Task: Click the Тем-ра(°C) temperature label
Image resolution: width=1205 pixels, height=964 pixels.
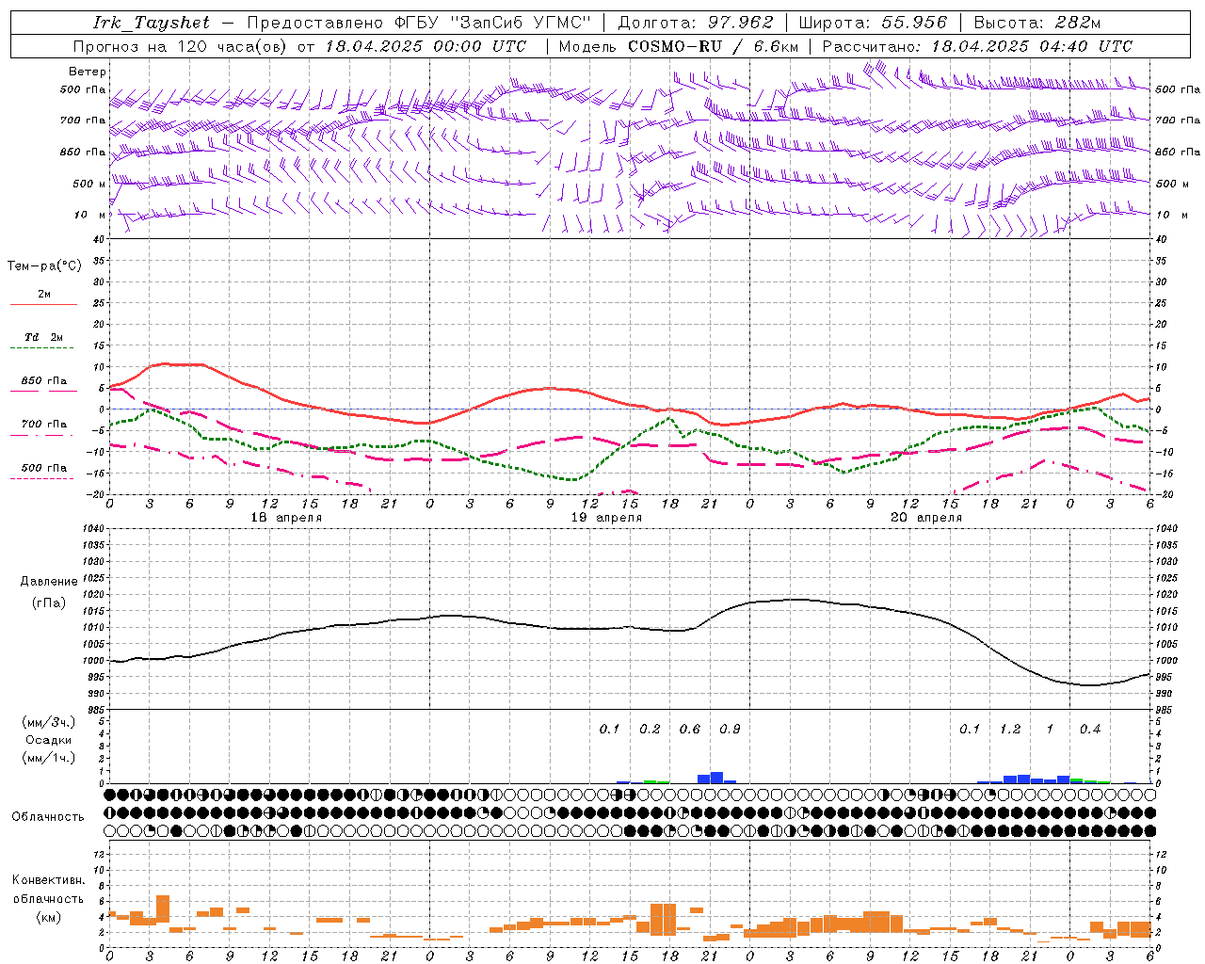Action: (44, 266)
